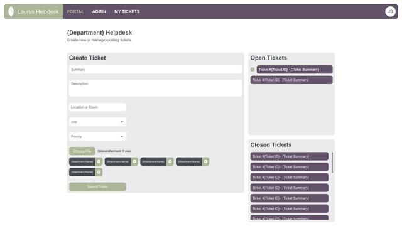
Task: Focus the Summary input field
Action: point(155,70)
